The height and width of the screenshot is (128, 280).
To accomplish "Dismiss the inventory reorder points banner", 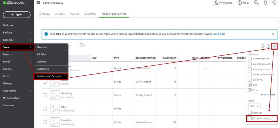I will [273, 34].
